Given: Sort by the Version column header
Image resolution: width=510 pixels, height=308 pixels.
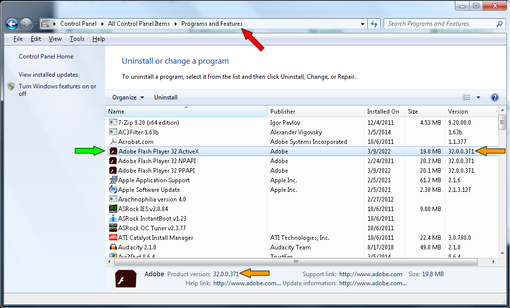Looking at the screenshot, I should (472, 112).
